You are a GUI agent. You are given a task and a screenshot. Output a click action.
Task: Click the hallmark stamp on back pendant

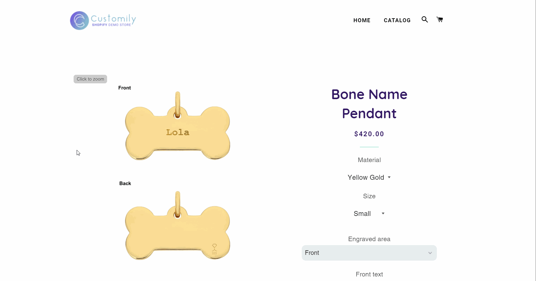point(214,249)
